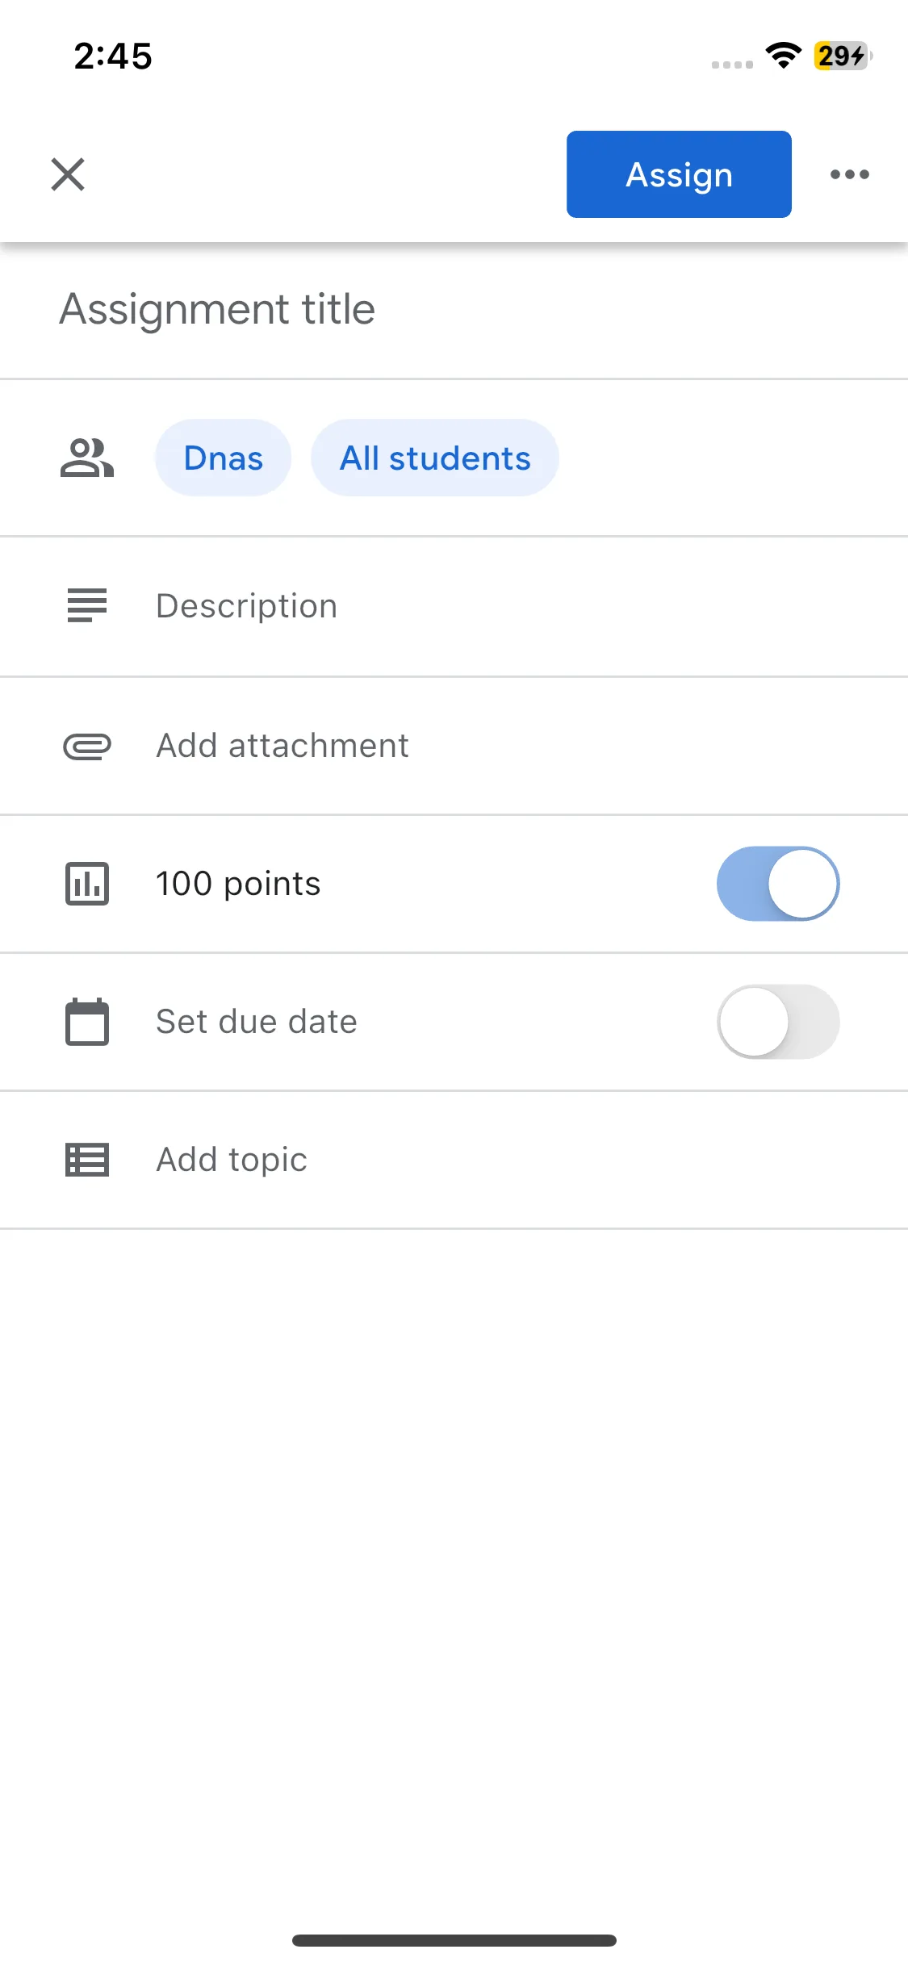Tap the Wi-Fi status icon
The width and height of the screenshot is (908, 1966).
tap(783, 55)
